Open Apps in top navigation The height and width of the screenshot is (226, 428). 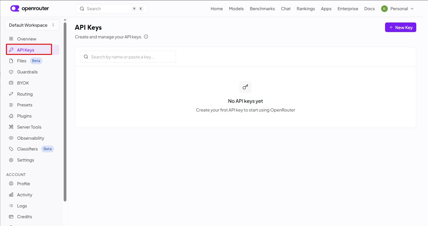(x=326, y=9)
